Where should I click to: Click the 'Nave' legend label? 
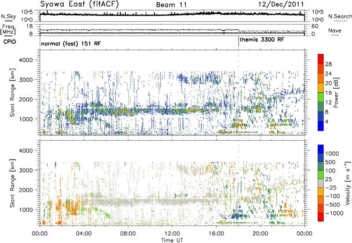point(335,30)
